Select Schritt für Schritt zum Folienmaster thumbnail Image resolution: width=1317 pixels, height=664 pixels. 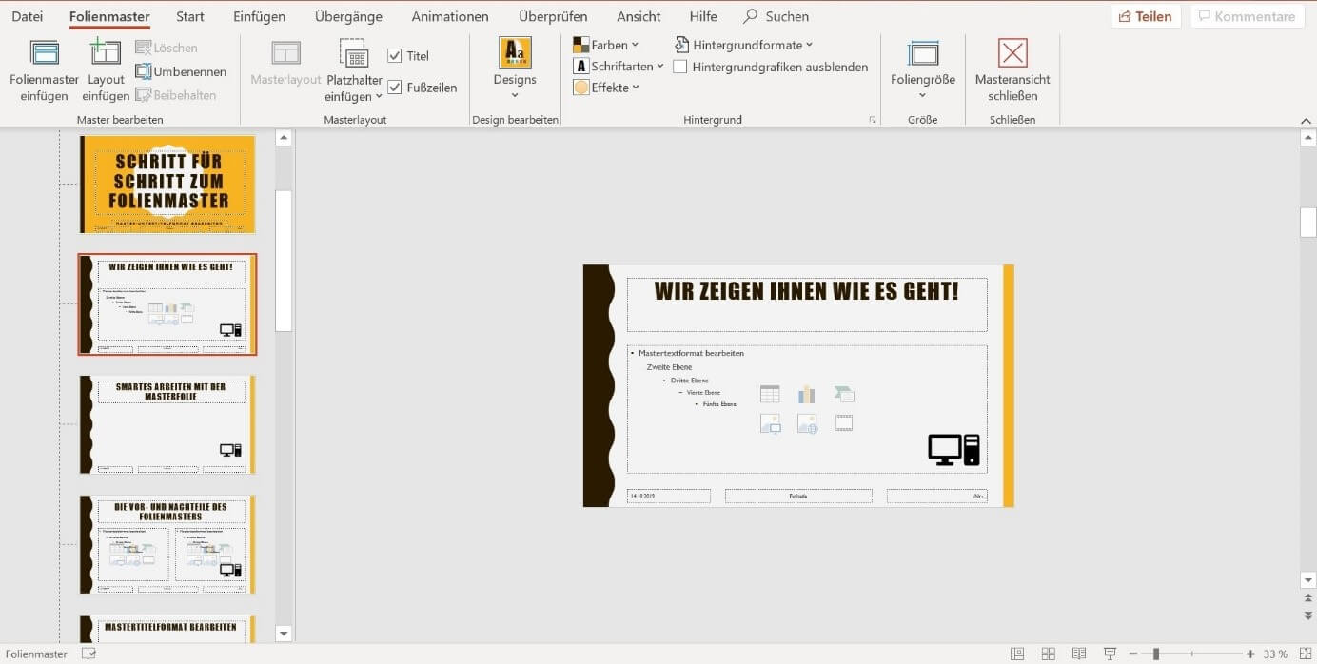coord(167,184)
